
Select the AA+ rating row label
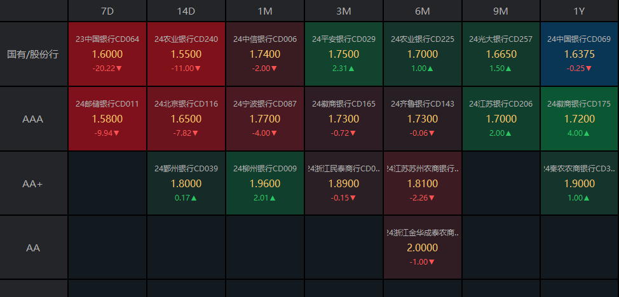33,183
